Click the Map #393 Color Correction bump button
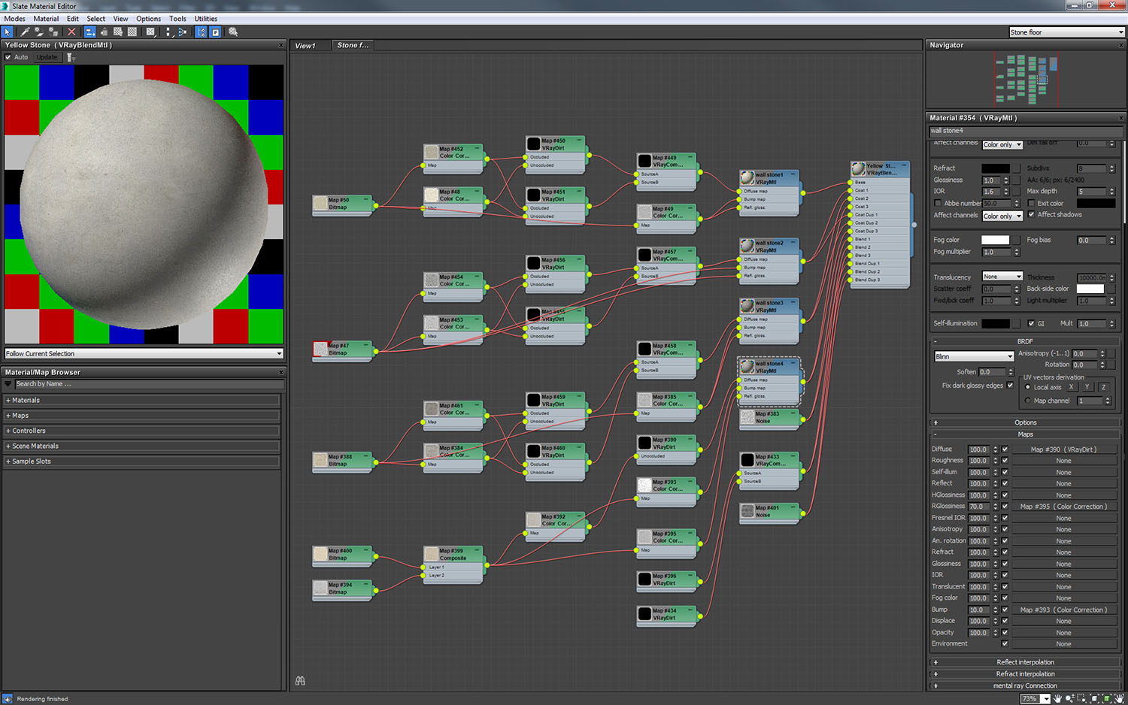 [x=1063, y=610]
